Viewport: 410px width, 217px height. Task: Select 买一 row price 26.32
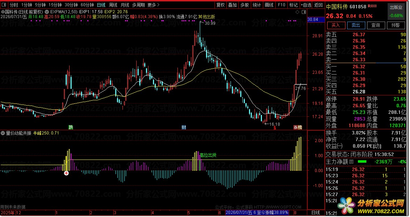click(x=359, y=67)
